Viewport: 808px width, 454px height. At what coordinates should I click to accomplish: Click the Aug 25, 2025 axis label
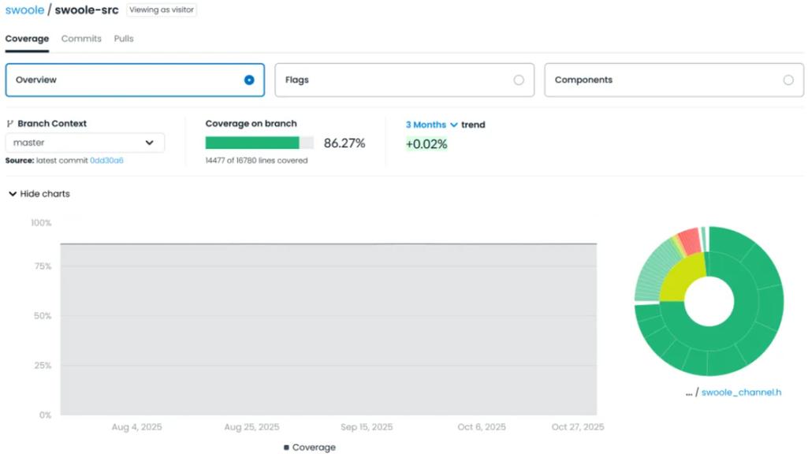click(251, 426)
